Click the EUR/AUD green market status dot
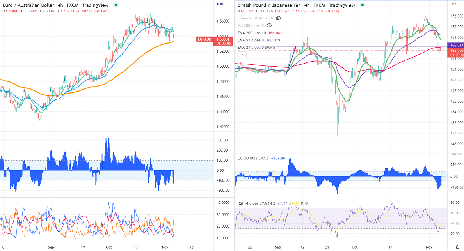This screenshot has width=464, height=251. click(x=116, y=5)
